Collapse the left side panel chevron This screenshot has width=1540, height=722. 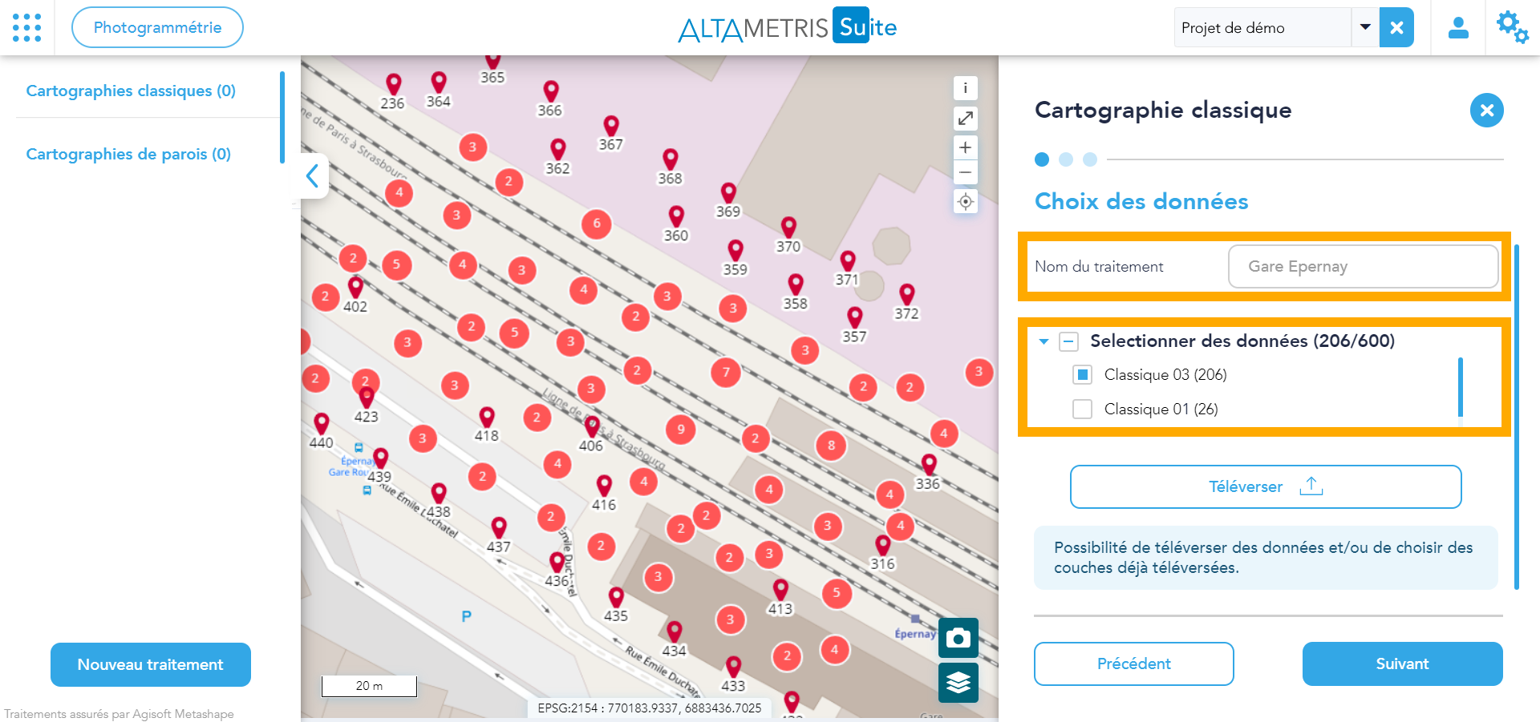(313, 175)
